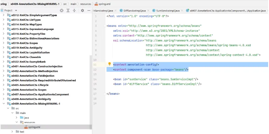
Task: Expand the x0408-AnnotationCtx-Ambiguity module
Action: [x=3, y=99]
